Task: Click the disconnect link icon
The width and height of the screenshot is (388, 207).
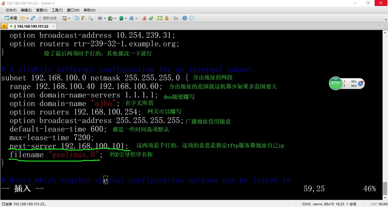Action: click(x=33, y=18)
